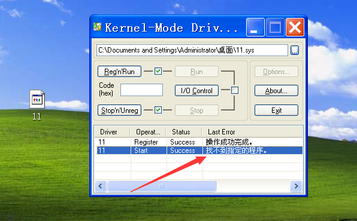Click the horizontal scrollbar thumb
Viewport: 357px width, 221px height.
click(162, 186)
